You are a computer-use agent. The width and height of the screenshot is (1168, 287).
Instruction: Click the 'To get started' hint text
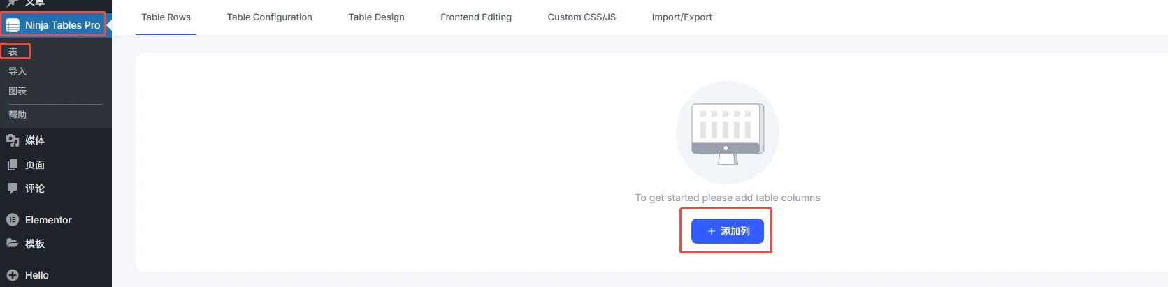click(727, 198)
